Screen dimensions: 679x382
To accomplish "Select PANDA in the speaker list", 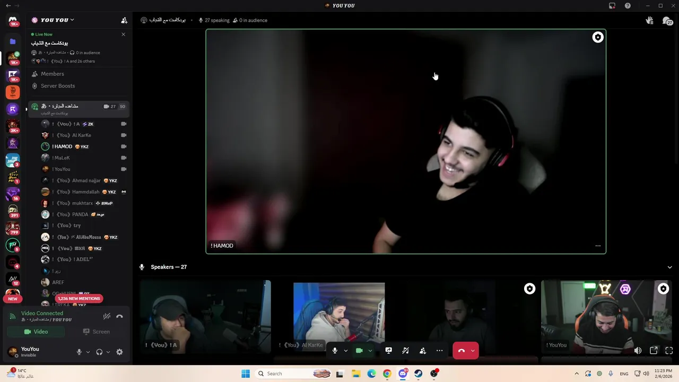I will (x=85, y=214).
